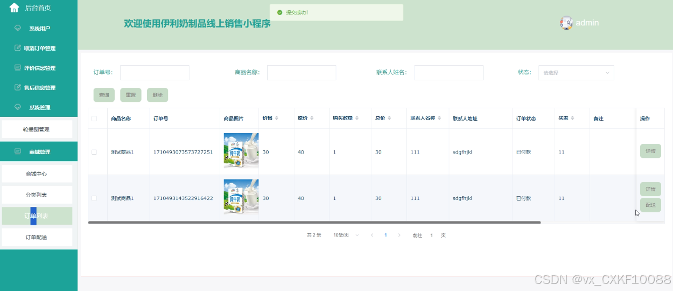
Task: Click the edit icon beside 售后信息管理
Action: (x=18, y=87)
